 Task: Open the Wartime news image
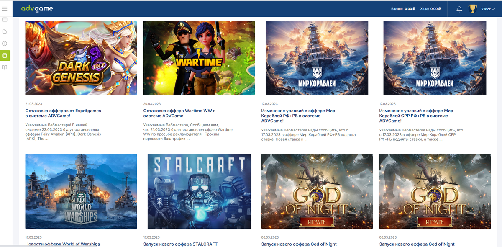pos(199,58)
